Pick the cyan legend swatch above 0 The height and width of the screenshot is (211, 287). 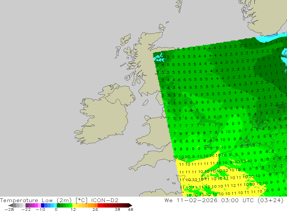point(55,205)
